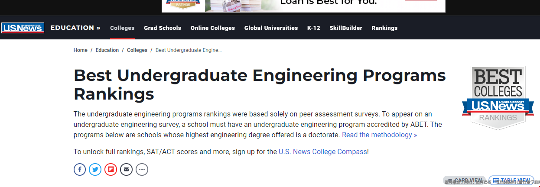The height and width of the screenshot is (187, 540).
Task: Open the Online Colleges nav item
Action: [x=213, y=28]
